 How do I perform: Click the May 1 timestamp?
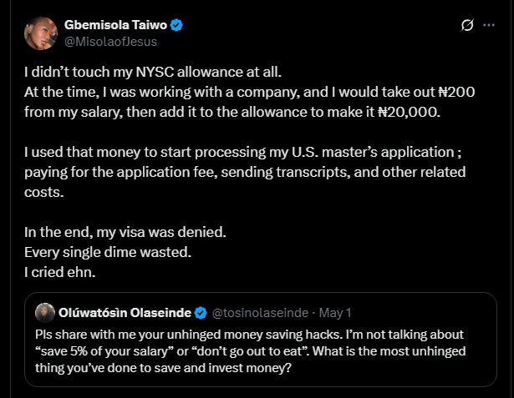tap(339, 314)
